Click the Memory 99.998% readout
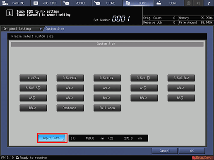Viewport: 214px width, 160px height. pyautogui.click(x=195, y=18)
